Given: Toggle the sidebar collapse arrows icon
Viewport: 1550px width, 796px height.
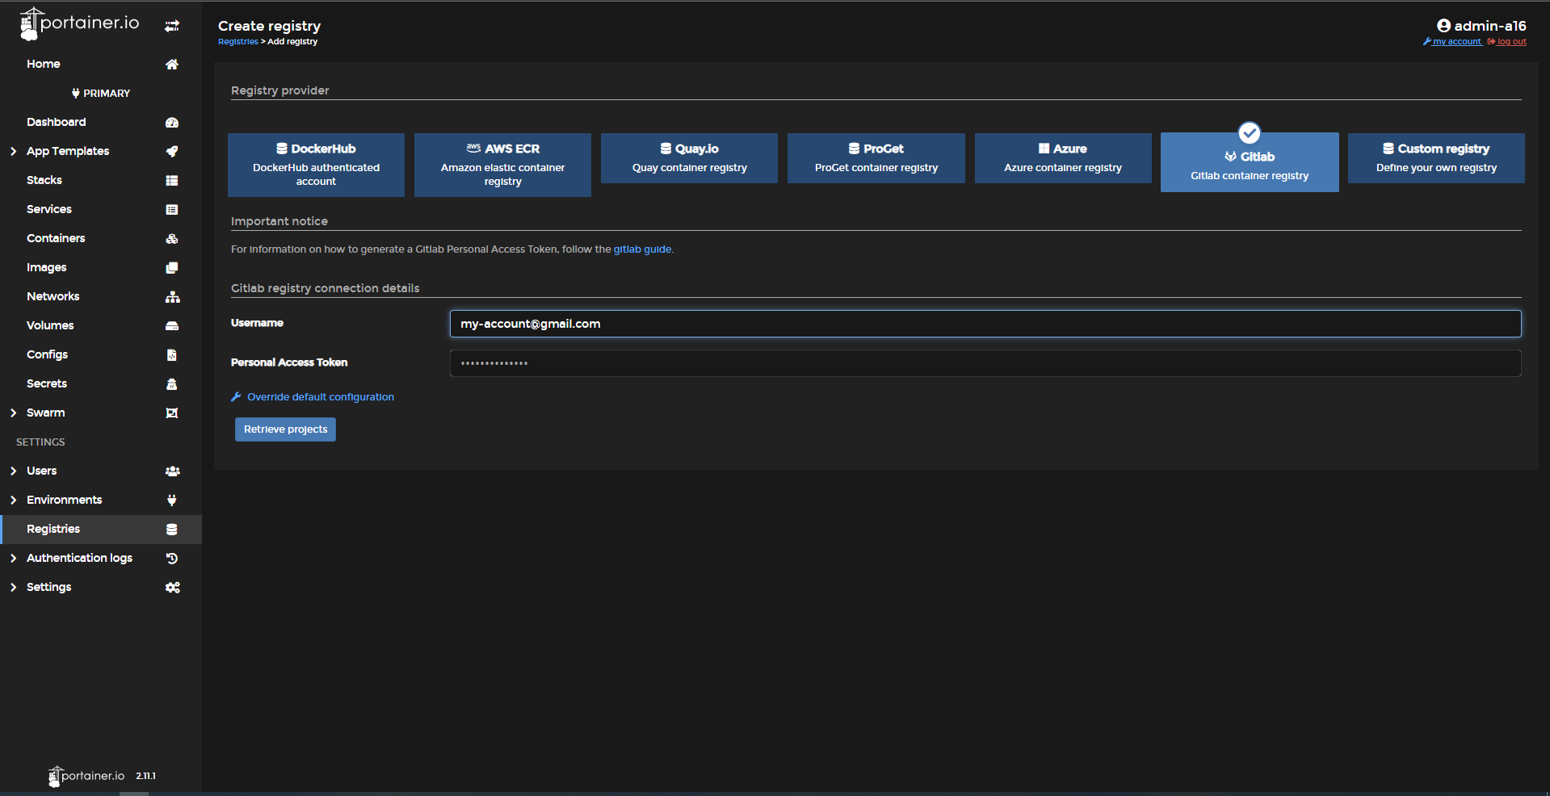Looking at the screenshot, I should [x=172, y=26].
